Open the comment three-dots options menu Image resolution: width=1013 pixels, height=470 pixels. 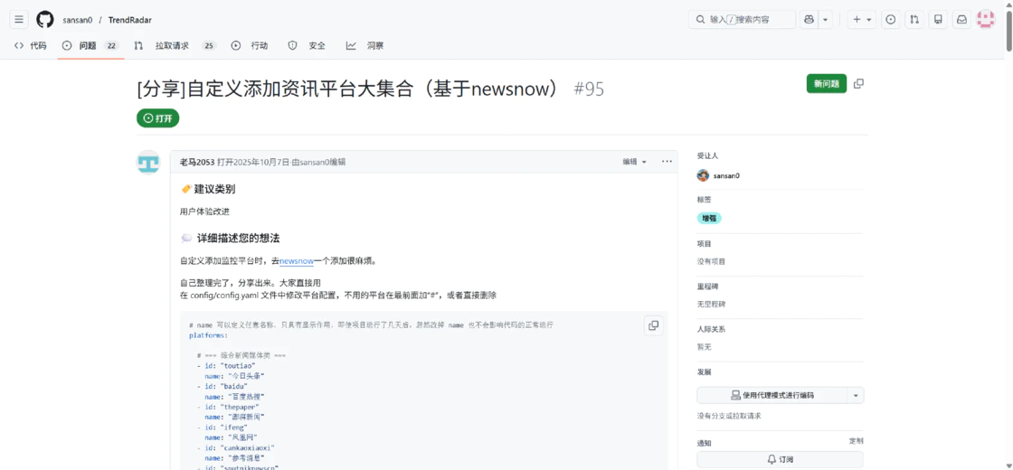(x=667, y=162)
